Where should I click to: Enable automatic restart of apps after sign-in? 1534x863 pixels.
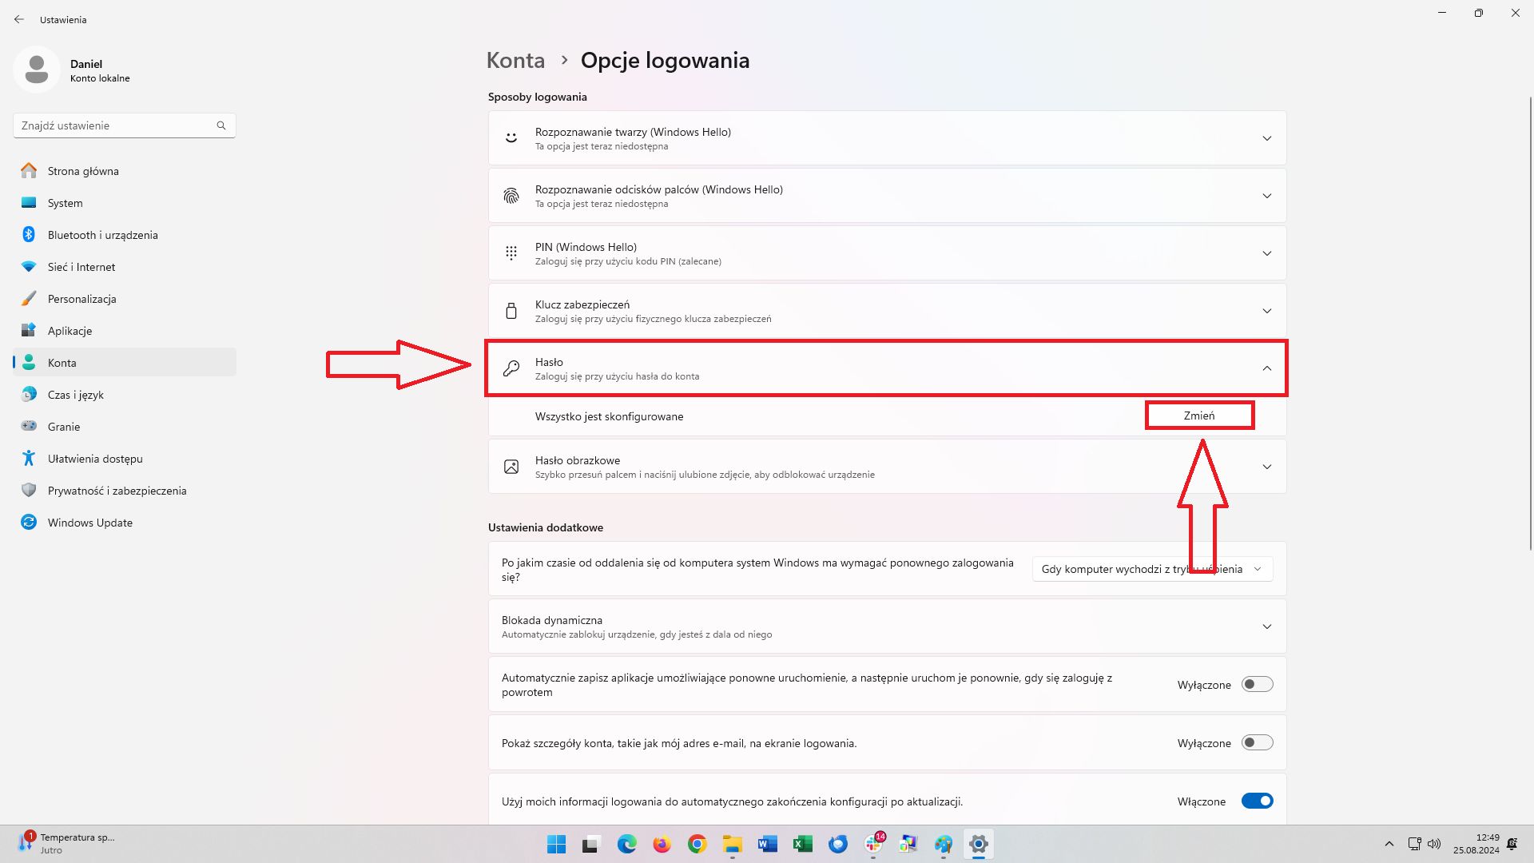tap(1257, 684)
